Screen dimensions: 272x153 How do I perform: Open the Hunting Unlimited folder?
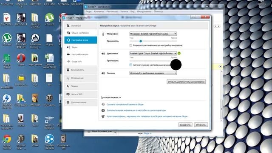pyautogui.click(x=35, y=20)
